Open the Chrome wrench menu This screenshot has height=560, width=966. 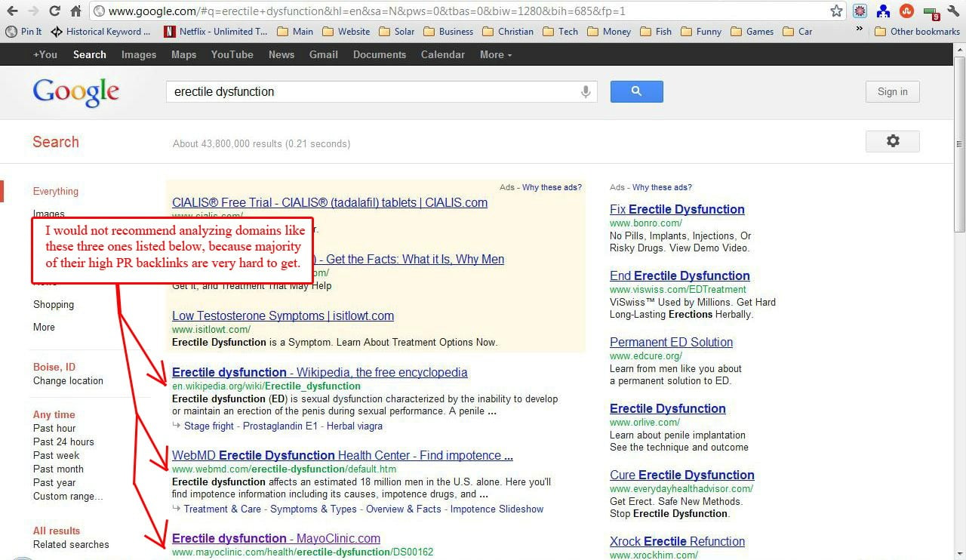click(x=954, y=11)
